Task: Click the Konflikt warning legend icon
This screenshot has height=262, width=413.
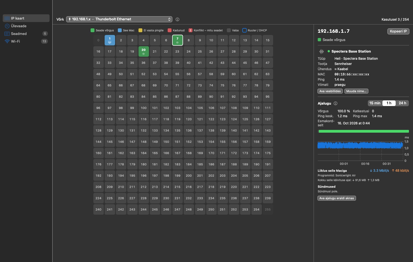Action: pos(190,30)
